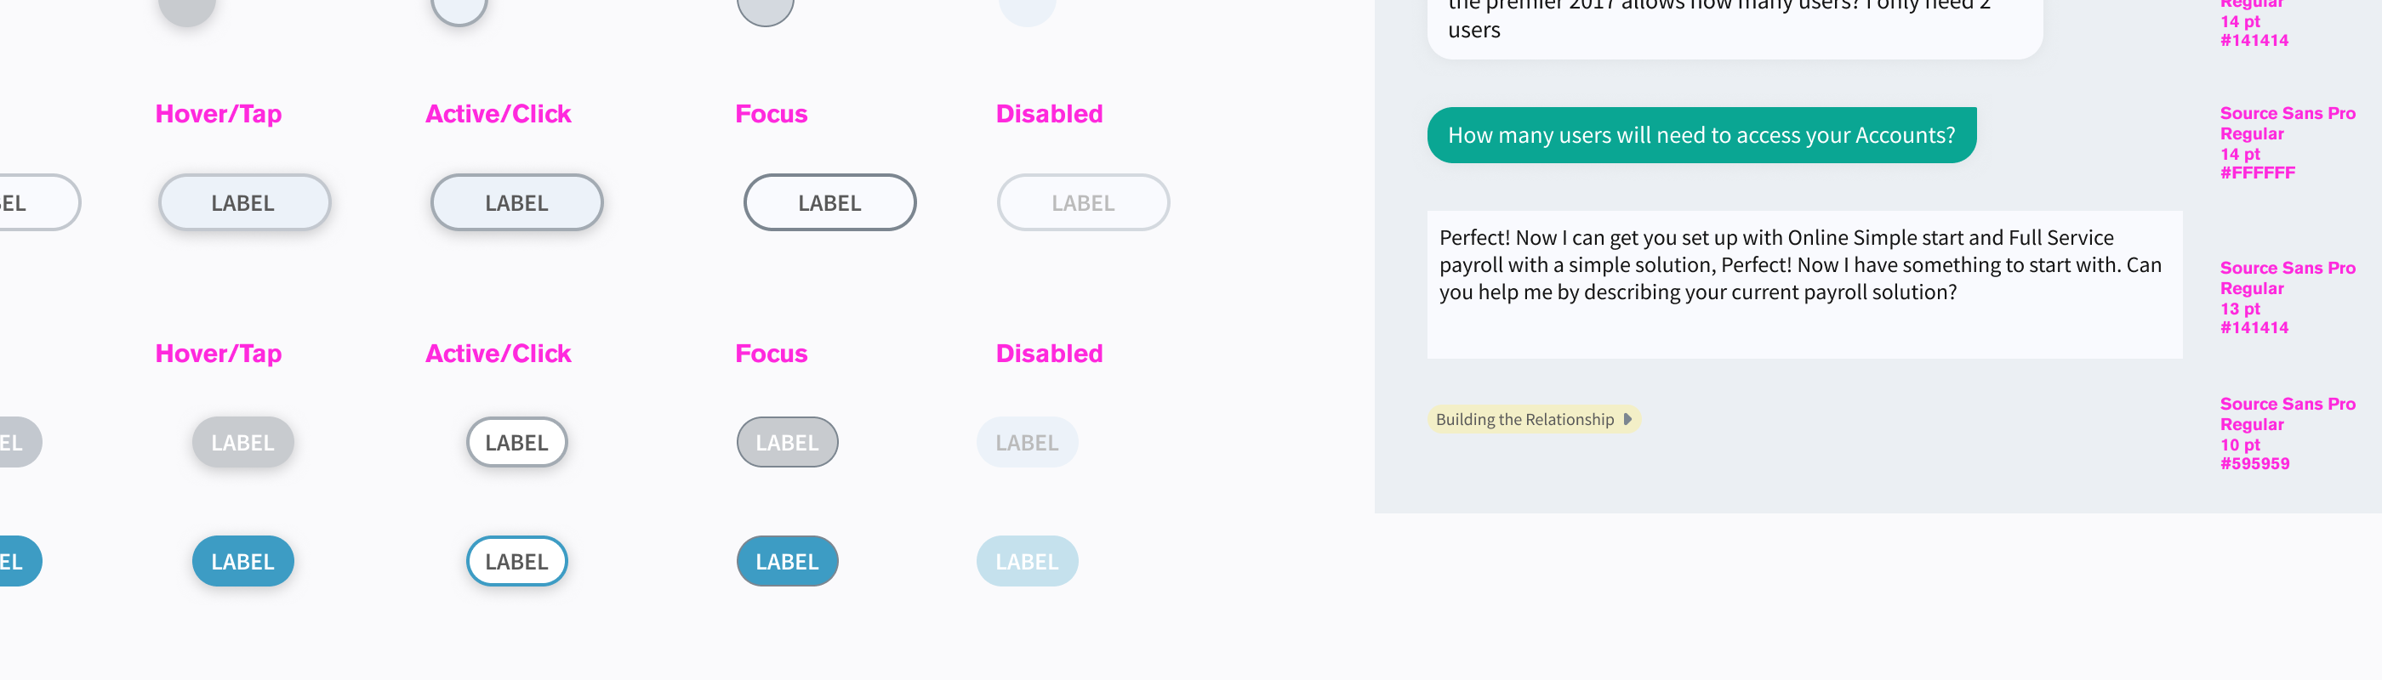Click the light blue Disabled LABEL pill
The height and width of the screenshot is (680, 2382).
[x=1027, y=562]
